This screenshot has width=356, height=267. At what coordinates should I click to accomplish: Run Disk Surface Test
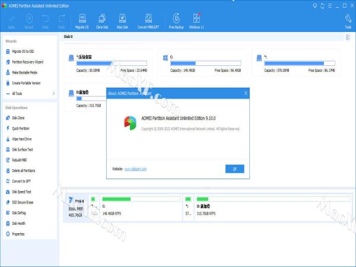tap(23, 150)
